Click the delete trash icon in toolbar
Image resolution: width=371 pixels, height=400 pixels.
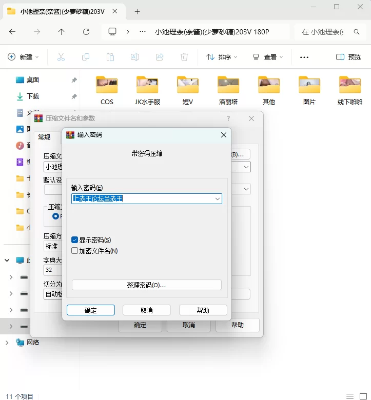tap(184, 57)
